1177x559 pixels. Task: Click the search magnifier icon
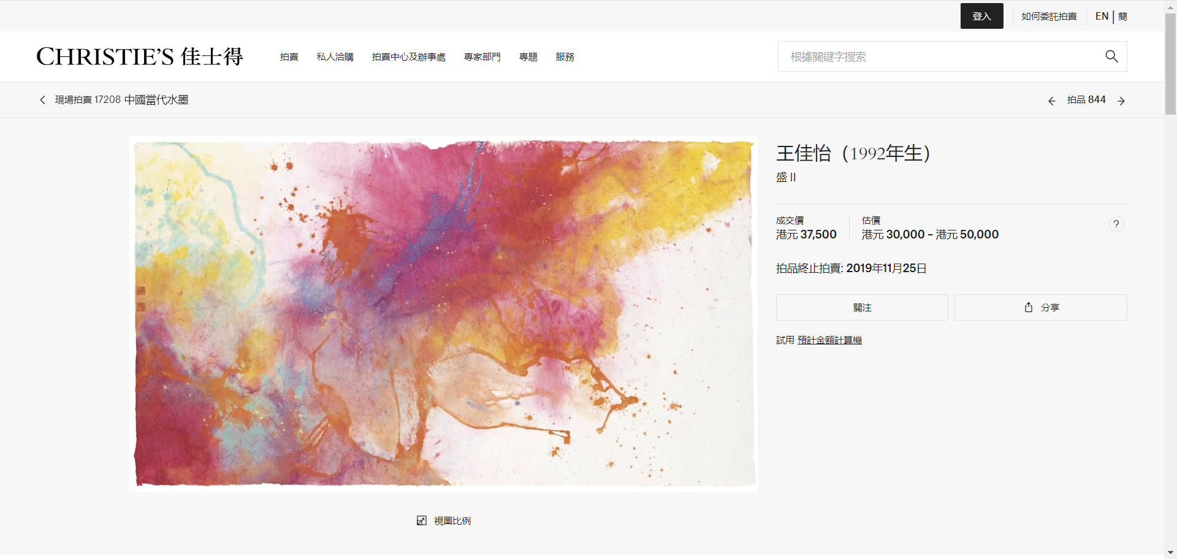pyautogui.click(x=1111, y=56)
